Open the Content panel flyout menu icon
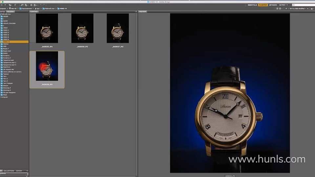 (136, 12)
